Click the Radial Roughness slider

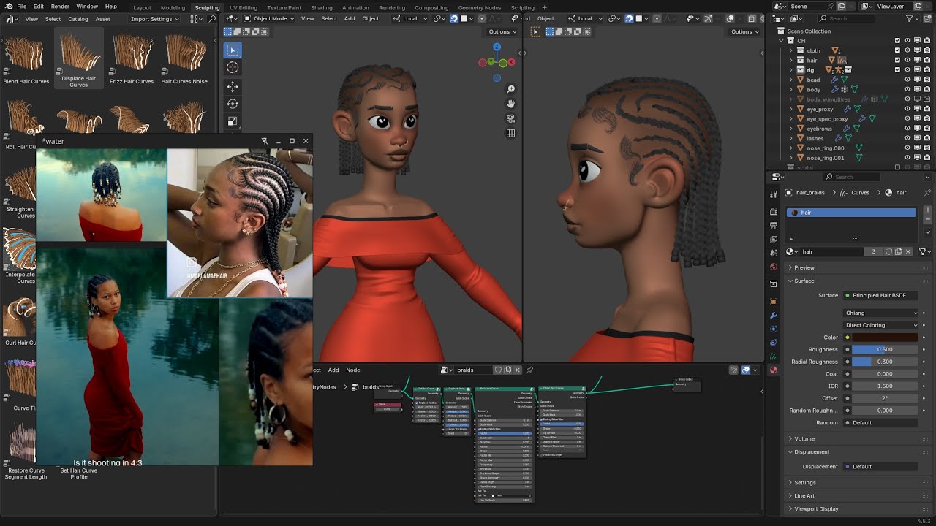[x=885, y=362]
